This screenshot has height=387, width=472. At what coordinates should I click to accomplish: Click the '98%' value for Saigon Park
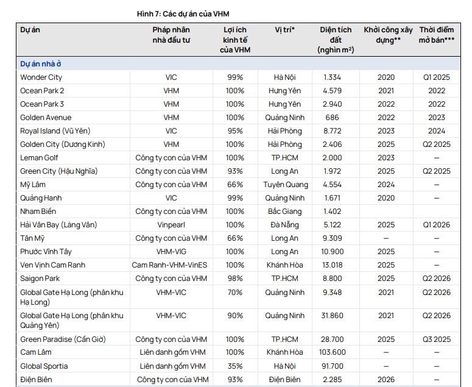(x=235, y=279)
